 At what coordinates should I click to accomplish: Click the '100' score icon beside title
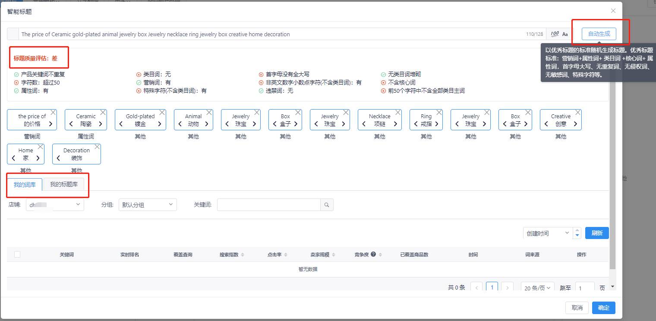(x=555, y=34)
